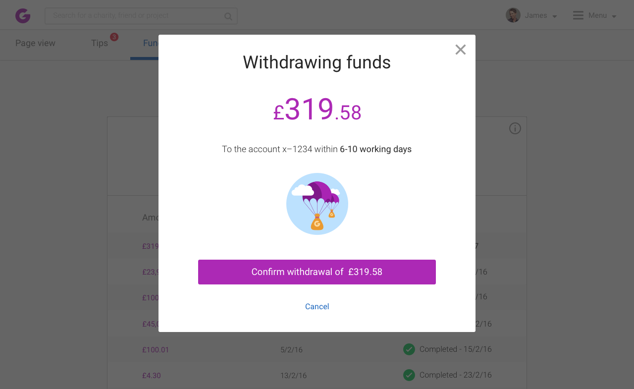The width and height of the screenshot is (634, 389).
Task: Cancel the withdrawal
Action: tap(317, 306)
